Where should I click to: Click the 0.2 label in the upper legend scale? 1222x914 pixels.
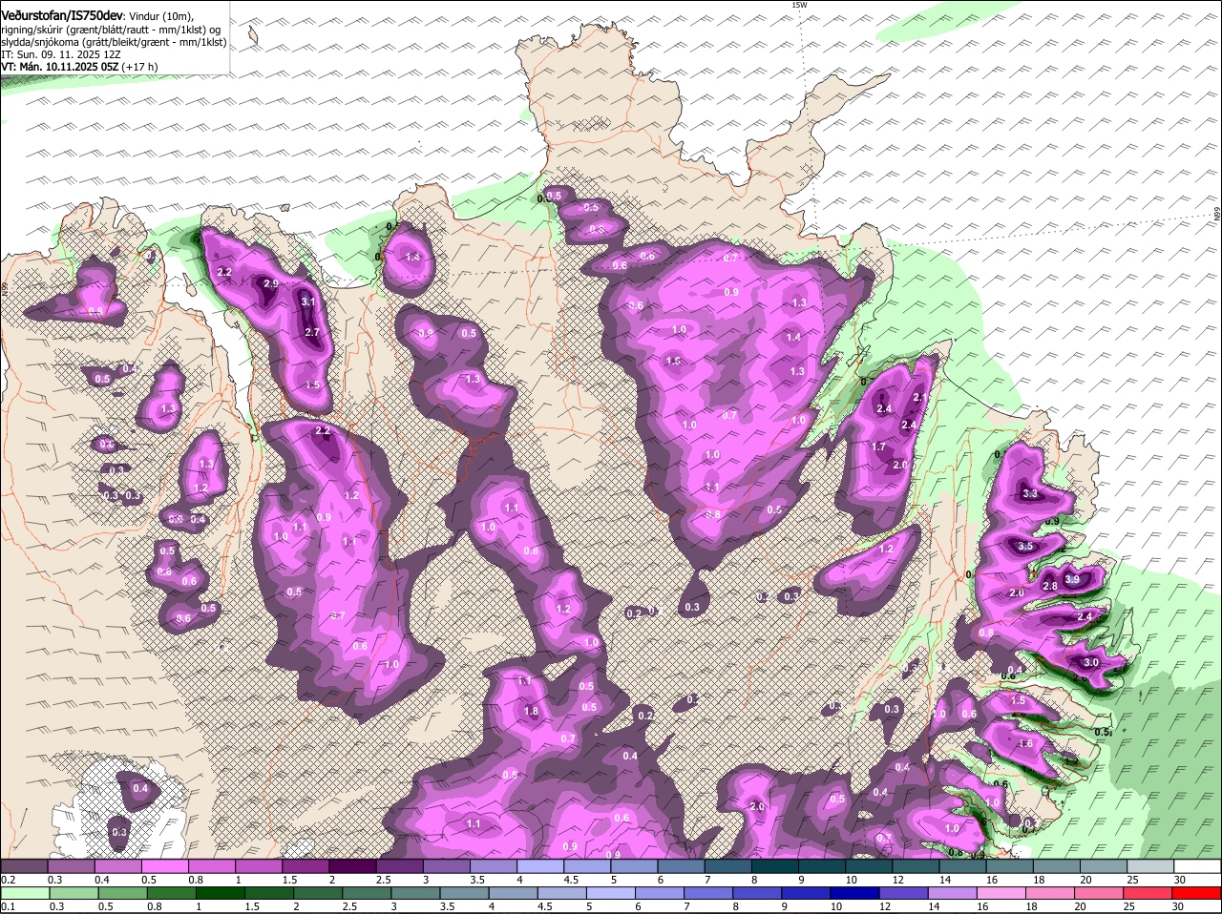pyautogui.click(x=9, y=879)
